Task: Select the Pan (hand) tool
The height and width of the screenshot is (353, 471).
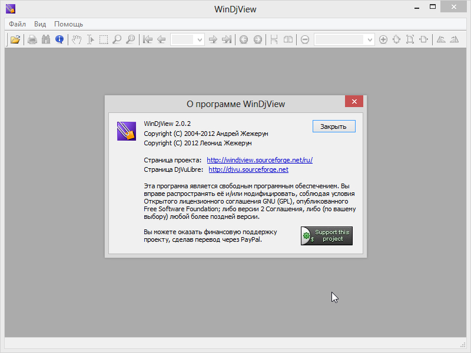Action: (77, 39)
